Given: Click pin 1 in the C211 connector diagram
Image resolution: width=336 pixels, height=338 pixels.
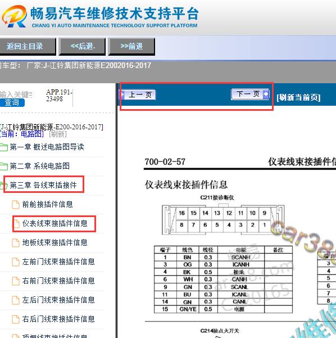Looking at the screenshot, I should click(x=265, y=225).
